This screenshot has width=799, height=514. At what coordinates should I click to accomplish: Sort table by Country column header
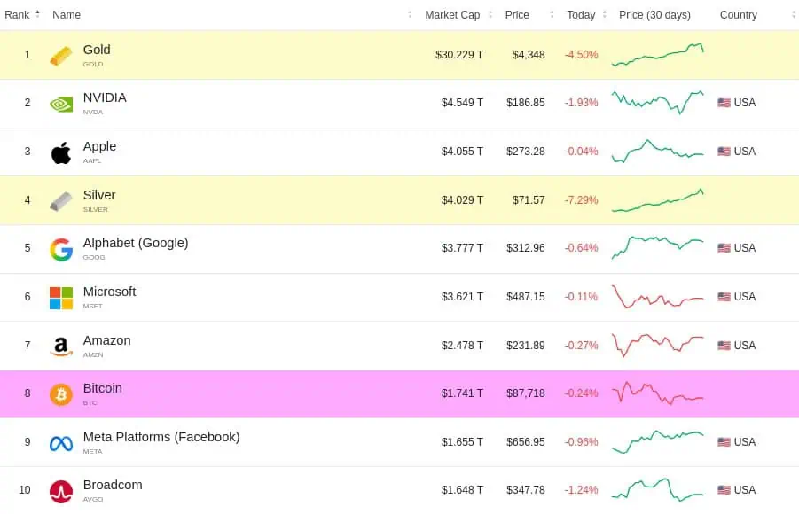tap(739, 15)
